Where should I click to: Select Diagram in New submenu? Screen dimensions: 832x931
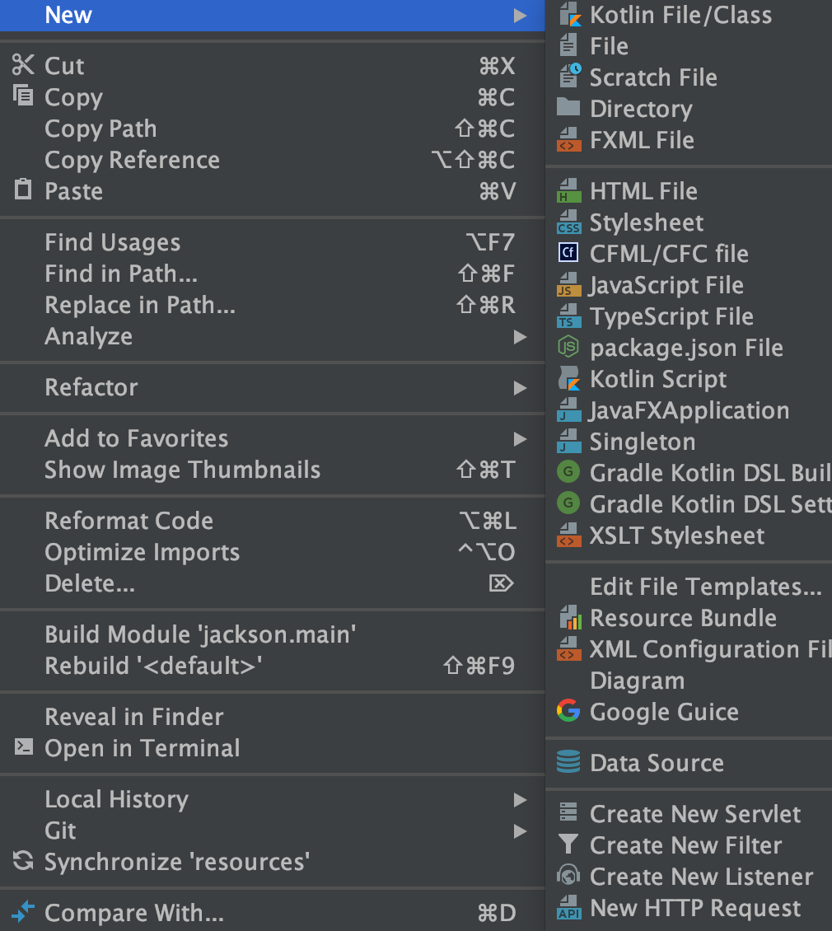coord(689,681)
